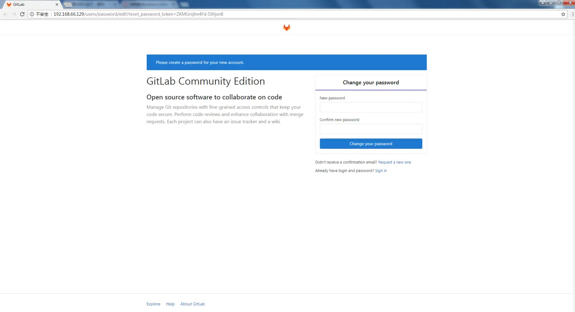This screenshot has height=312, width=575.
Task: Reload the page with the browser refresh icon
Action: pos(22,14)
